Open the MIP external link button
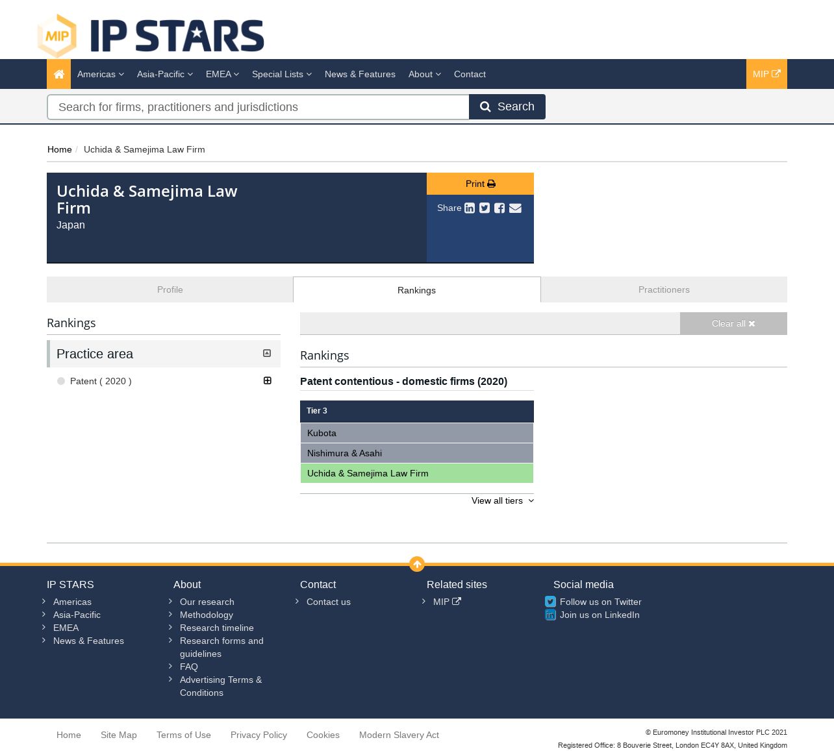 click(x=766, y=74)
